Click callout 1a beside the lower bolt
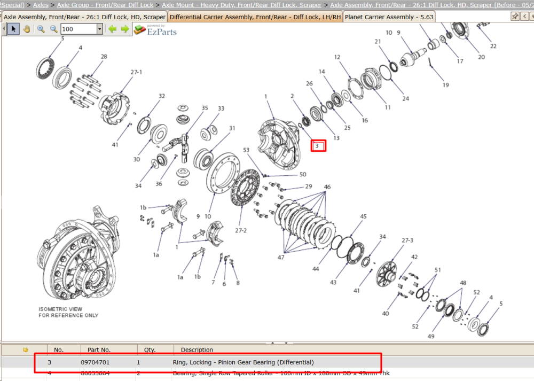This screenshot has width=534, height=381. [180, 277]
